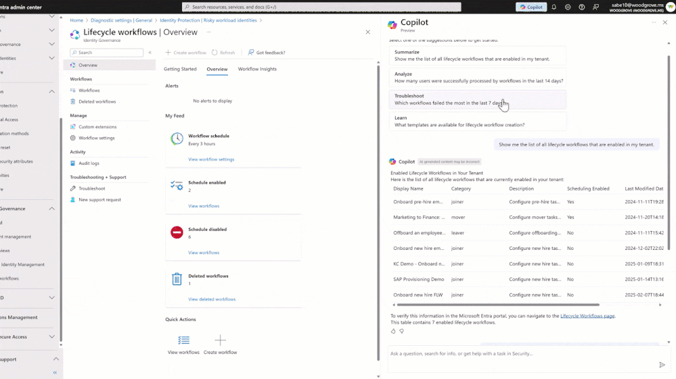Select the Overview tab
The height and width of the screenshot is (379, 676).
point(217,69)
